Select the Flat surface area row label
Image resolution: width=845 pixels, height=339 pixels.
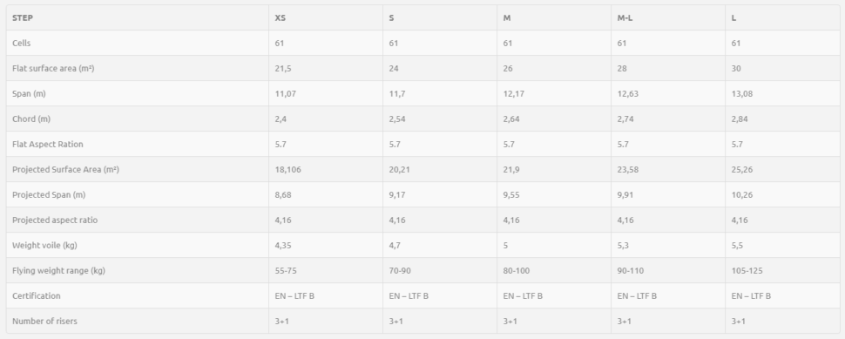[x=53, y=69]
